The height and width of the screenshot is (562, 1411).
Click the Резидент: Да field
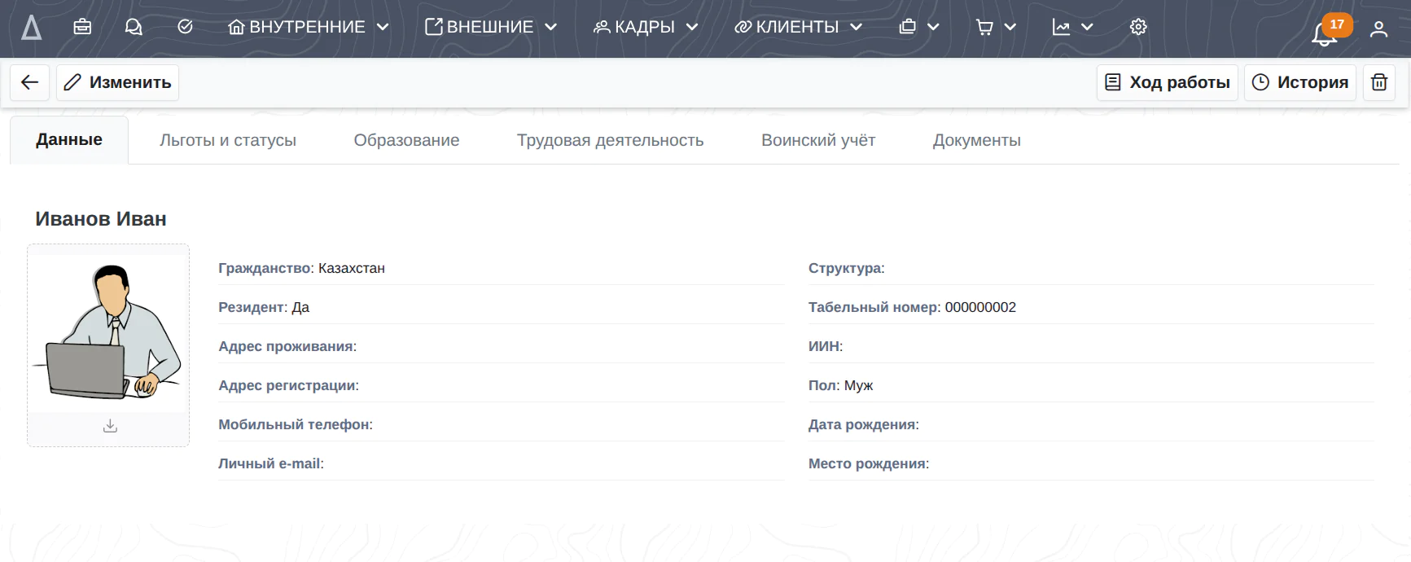501,307
